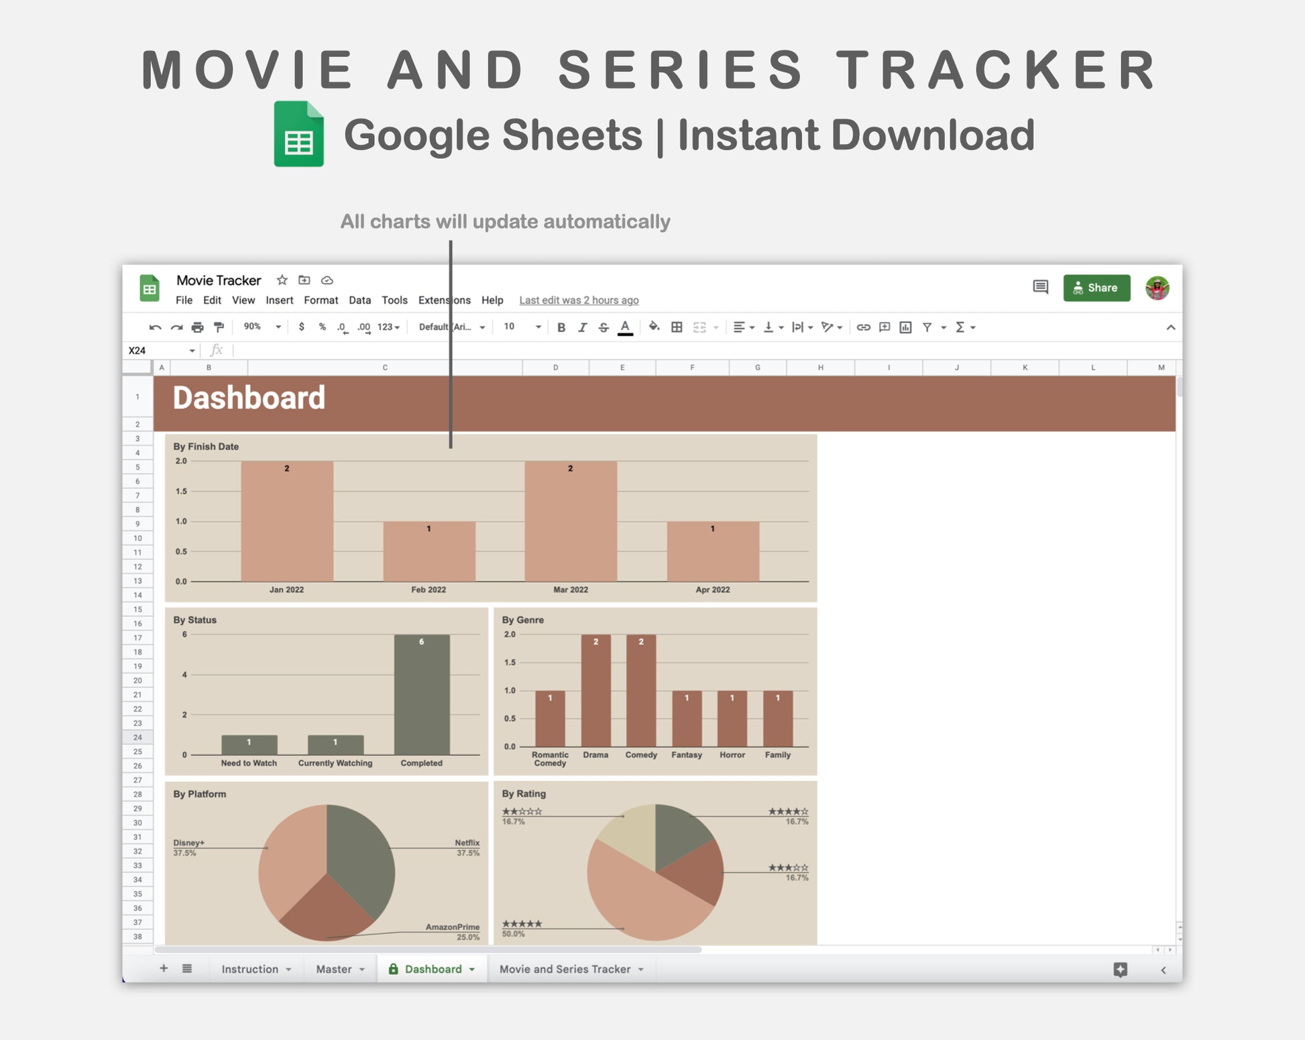The width and height of the screenshot is (1305, 1040).
Task: Click the insert link icon
Action: point(863,327)
